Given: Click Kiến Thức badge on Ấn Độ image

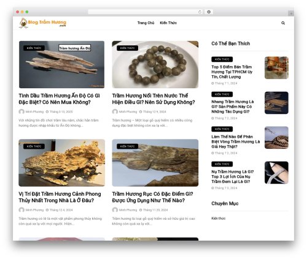Looking at the screenshot, I should (x=34, y=48).
